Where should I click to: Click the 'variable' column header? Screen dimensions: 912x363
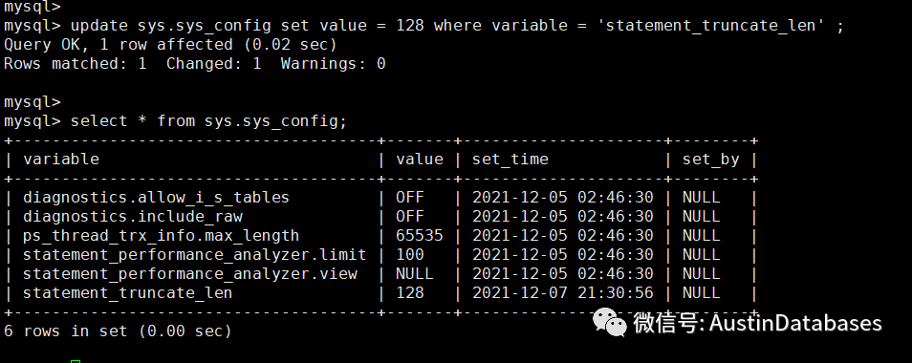coord(61,160)
